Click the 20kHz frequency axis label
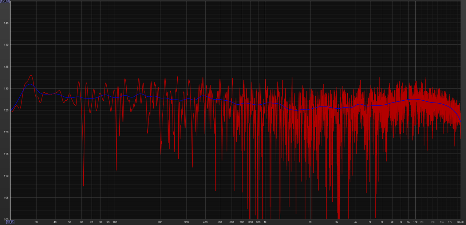Viewport: 466px width, 225px height. (461, 222)
